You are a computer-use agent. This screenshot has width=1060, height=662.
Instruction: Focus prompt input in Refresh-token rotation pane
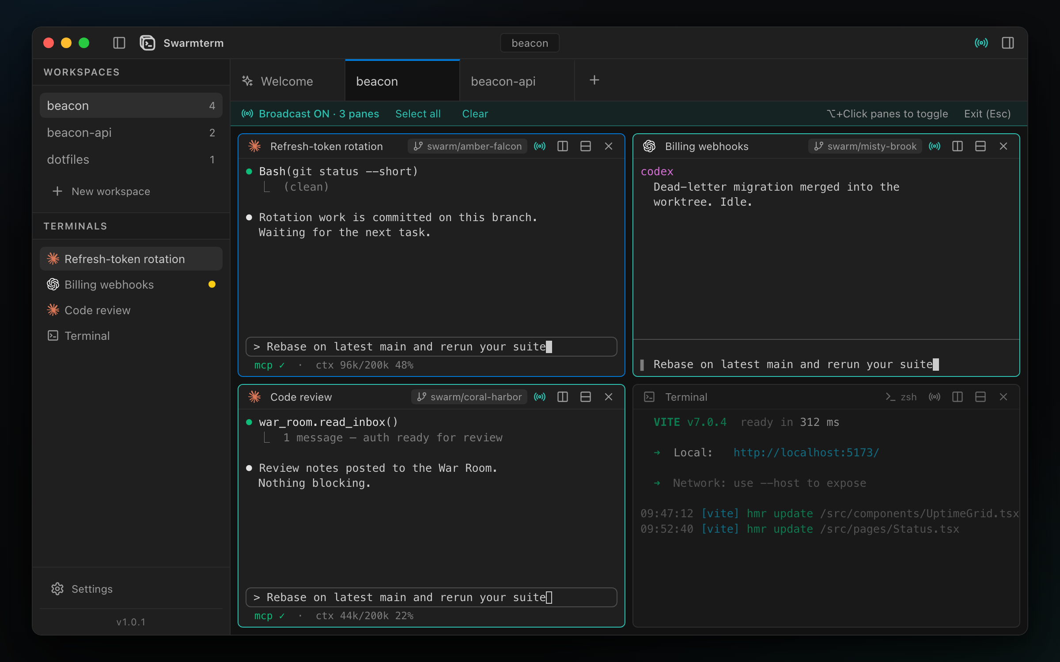click(x=431, y=346)
